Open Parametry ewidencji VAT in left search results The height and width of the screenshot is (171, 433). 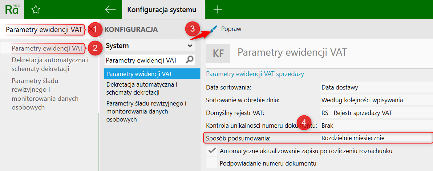pyautogui.click(x=47, y=48)
